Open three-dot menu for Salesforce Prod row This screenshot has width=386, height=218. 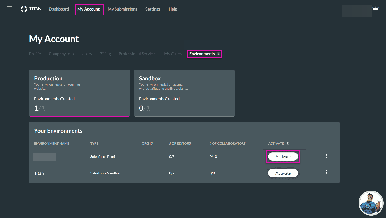point(326,156)
